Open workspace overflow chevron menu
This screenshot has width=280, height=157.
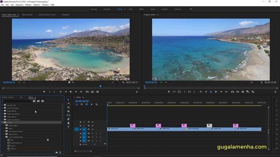tap(191, 9)
